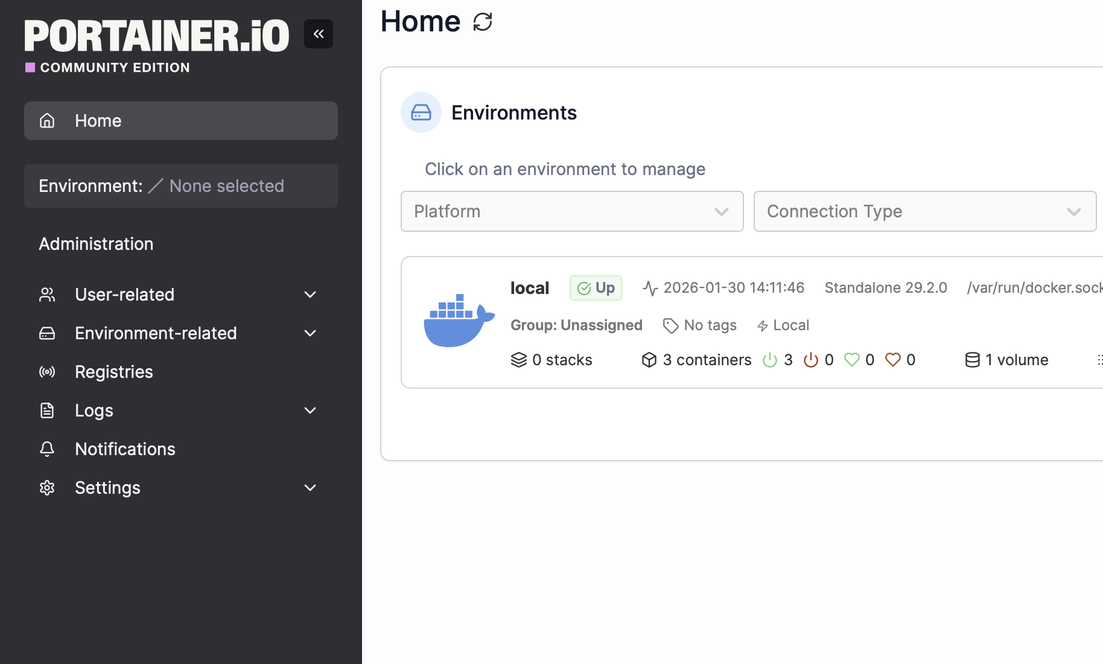Select Home in the sidebar menu
Image resolution: width=1103 pixels, height=664 pixels.
tap(98, 121)
